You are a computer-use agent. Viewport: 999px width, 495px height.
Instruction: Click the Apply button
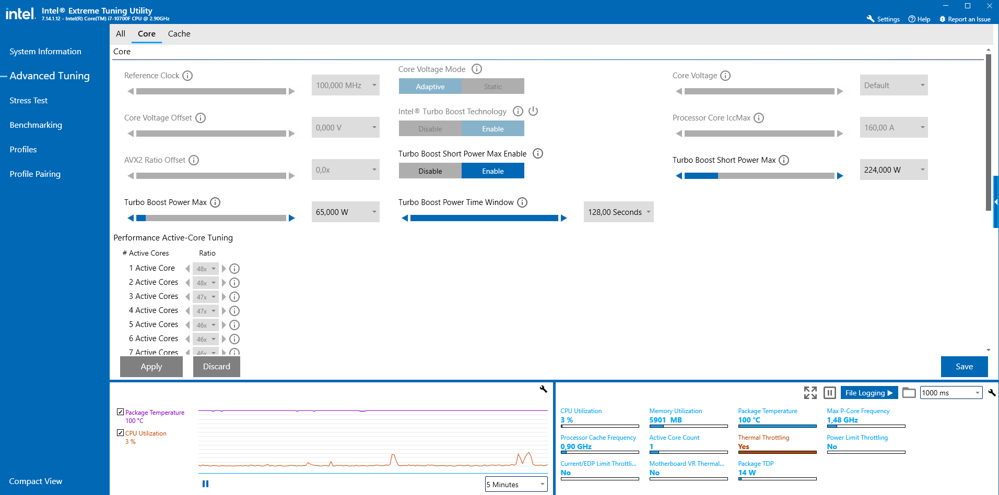pos(151,367)
